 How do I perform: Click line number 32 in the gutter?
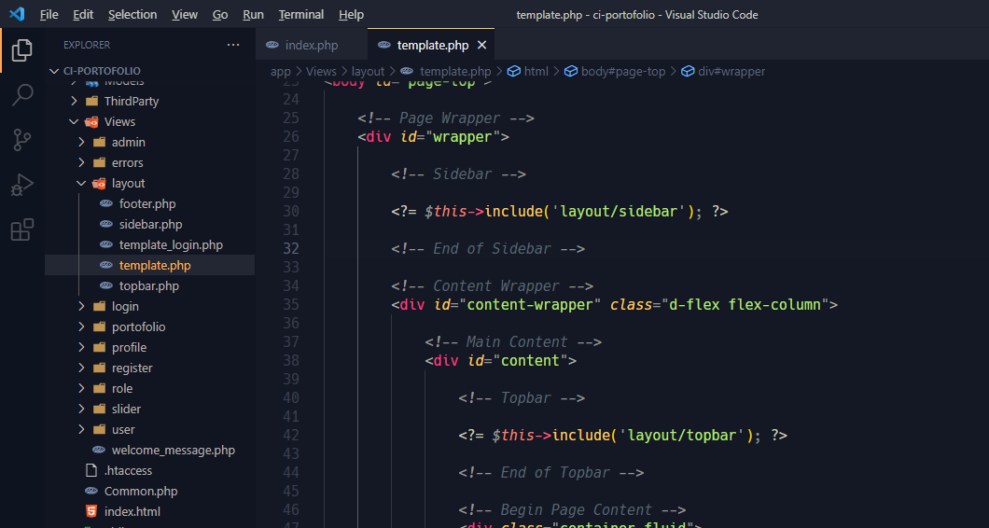tap(290, 248)
